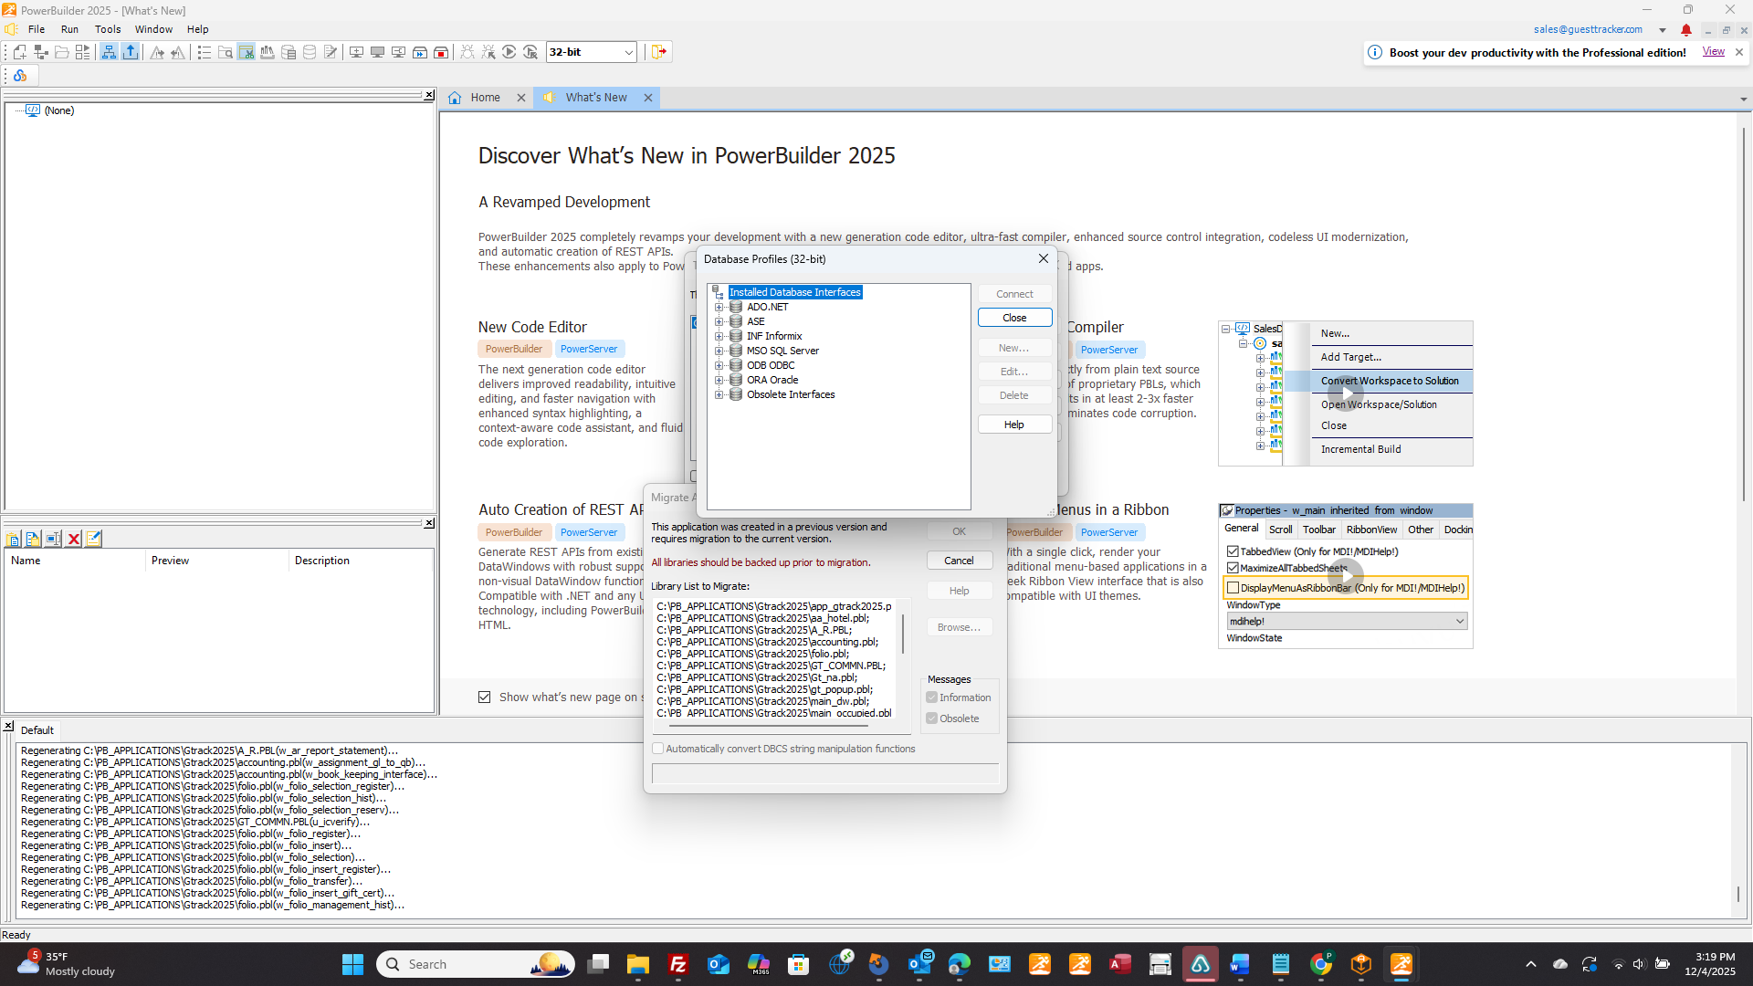Expand the MSO SQL Server interface node
The image size is (1753, 986).
point(719,351)
